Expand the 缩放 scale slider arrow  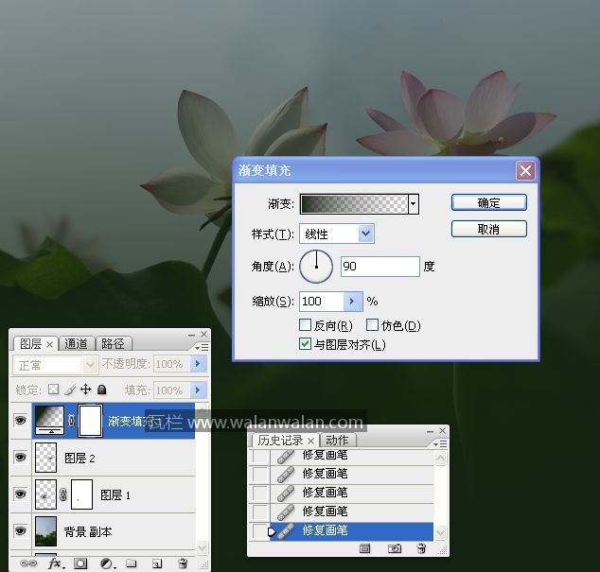[353, 302]
